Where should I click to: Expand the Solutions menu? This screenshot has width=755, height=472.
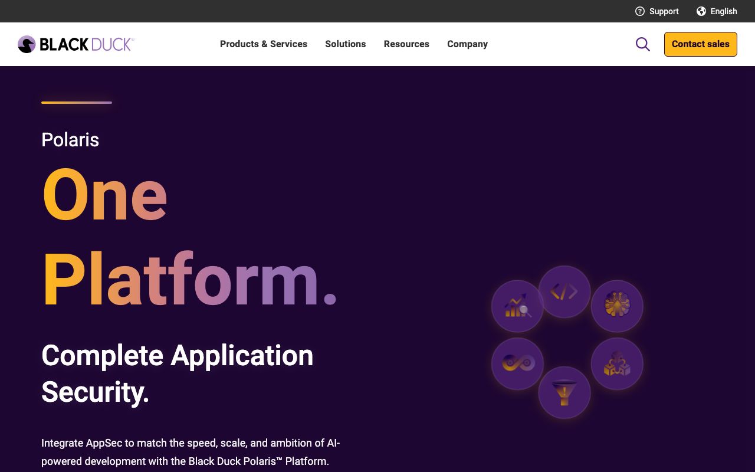coord(345,44)
